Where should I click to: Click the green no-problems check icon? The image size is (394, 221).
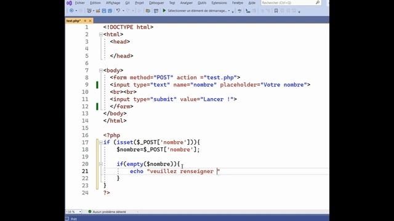point(90,212)
